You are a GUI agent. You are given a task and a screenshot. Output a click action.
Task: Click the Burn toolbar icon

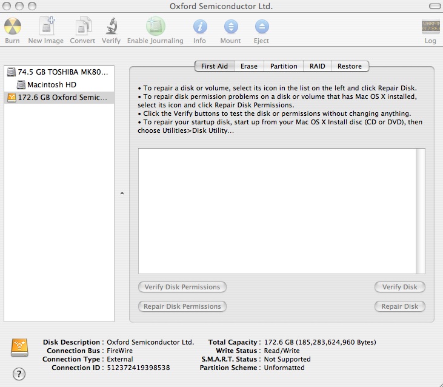(13, 27)
